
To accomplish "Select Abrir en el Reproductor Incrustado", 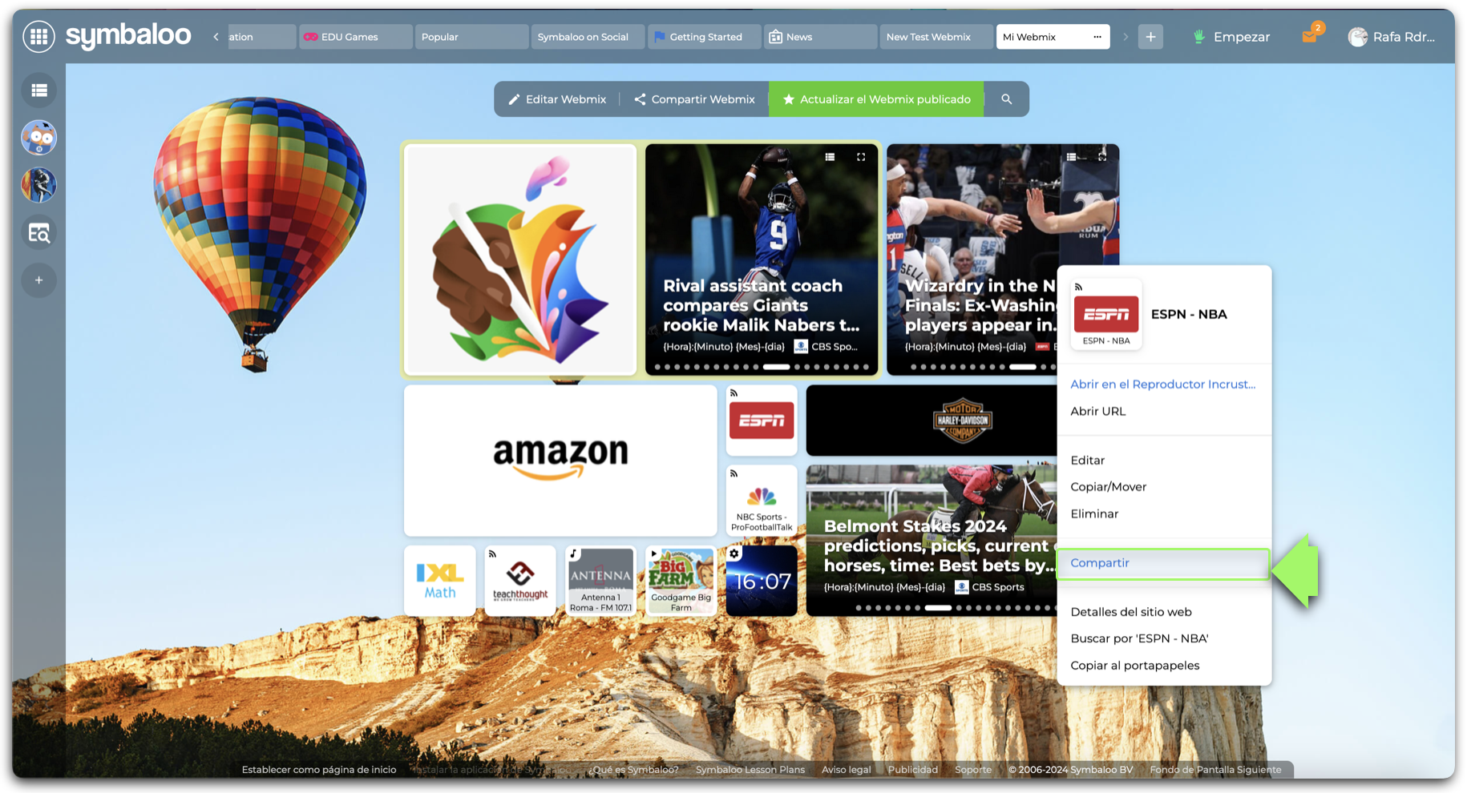I will (x=1162, y=384).
